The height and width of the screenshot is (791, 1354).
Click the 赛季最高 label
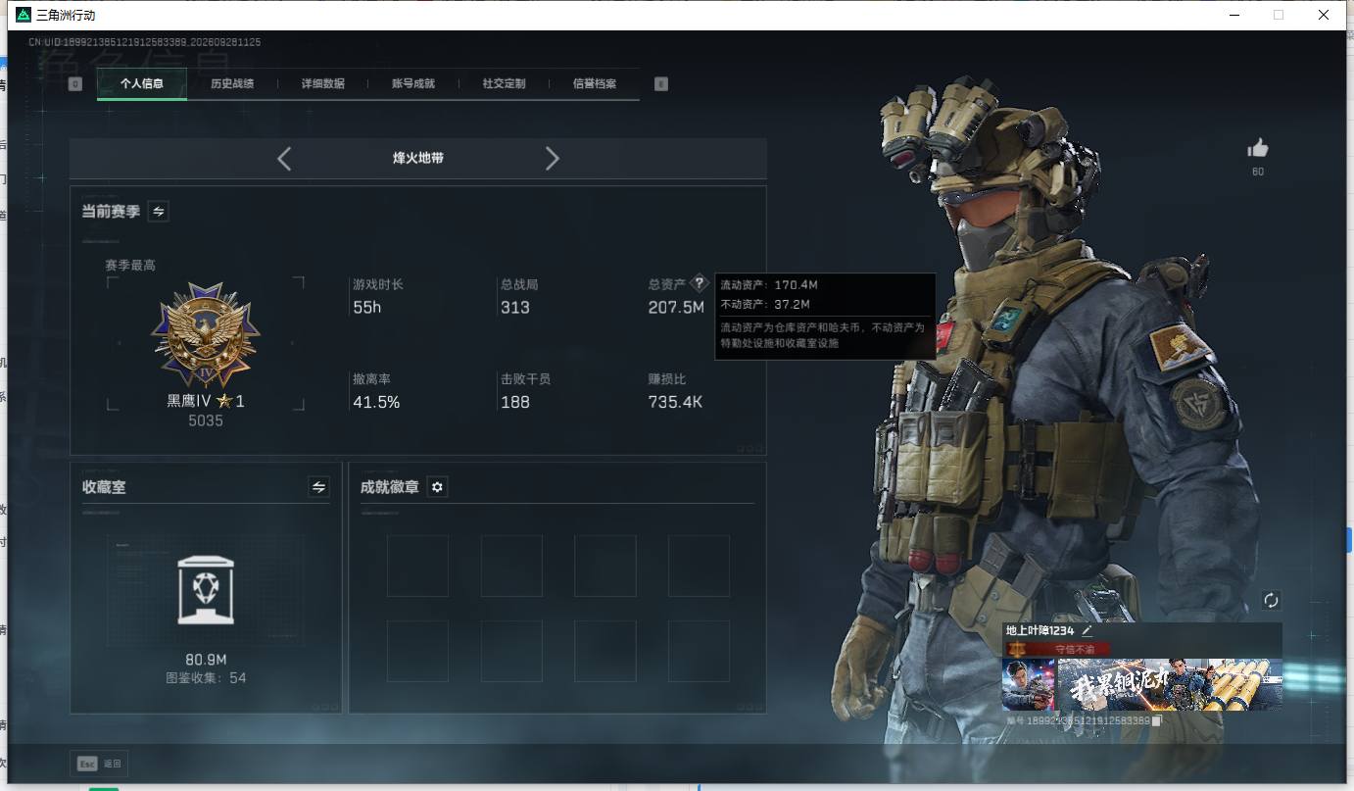coord(130,266)
